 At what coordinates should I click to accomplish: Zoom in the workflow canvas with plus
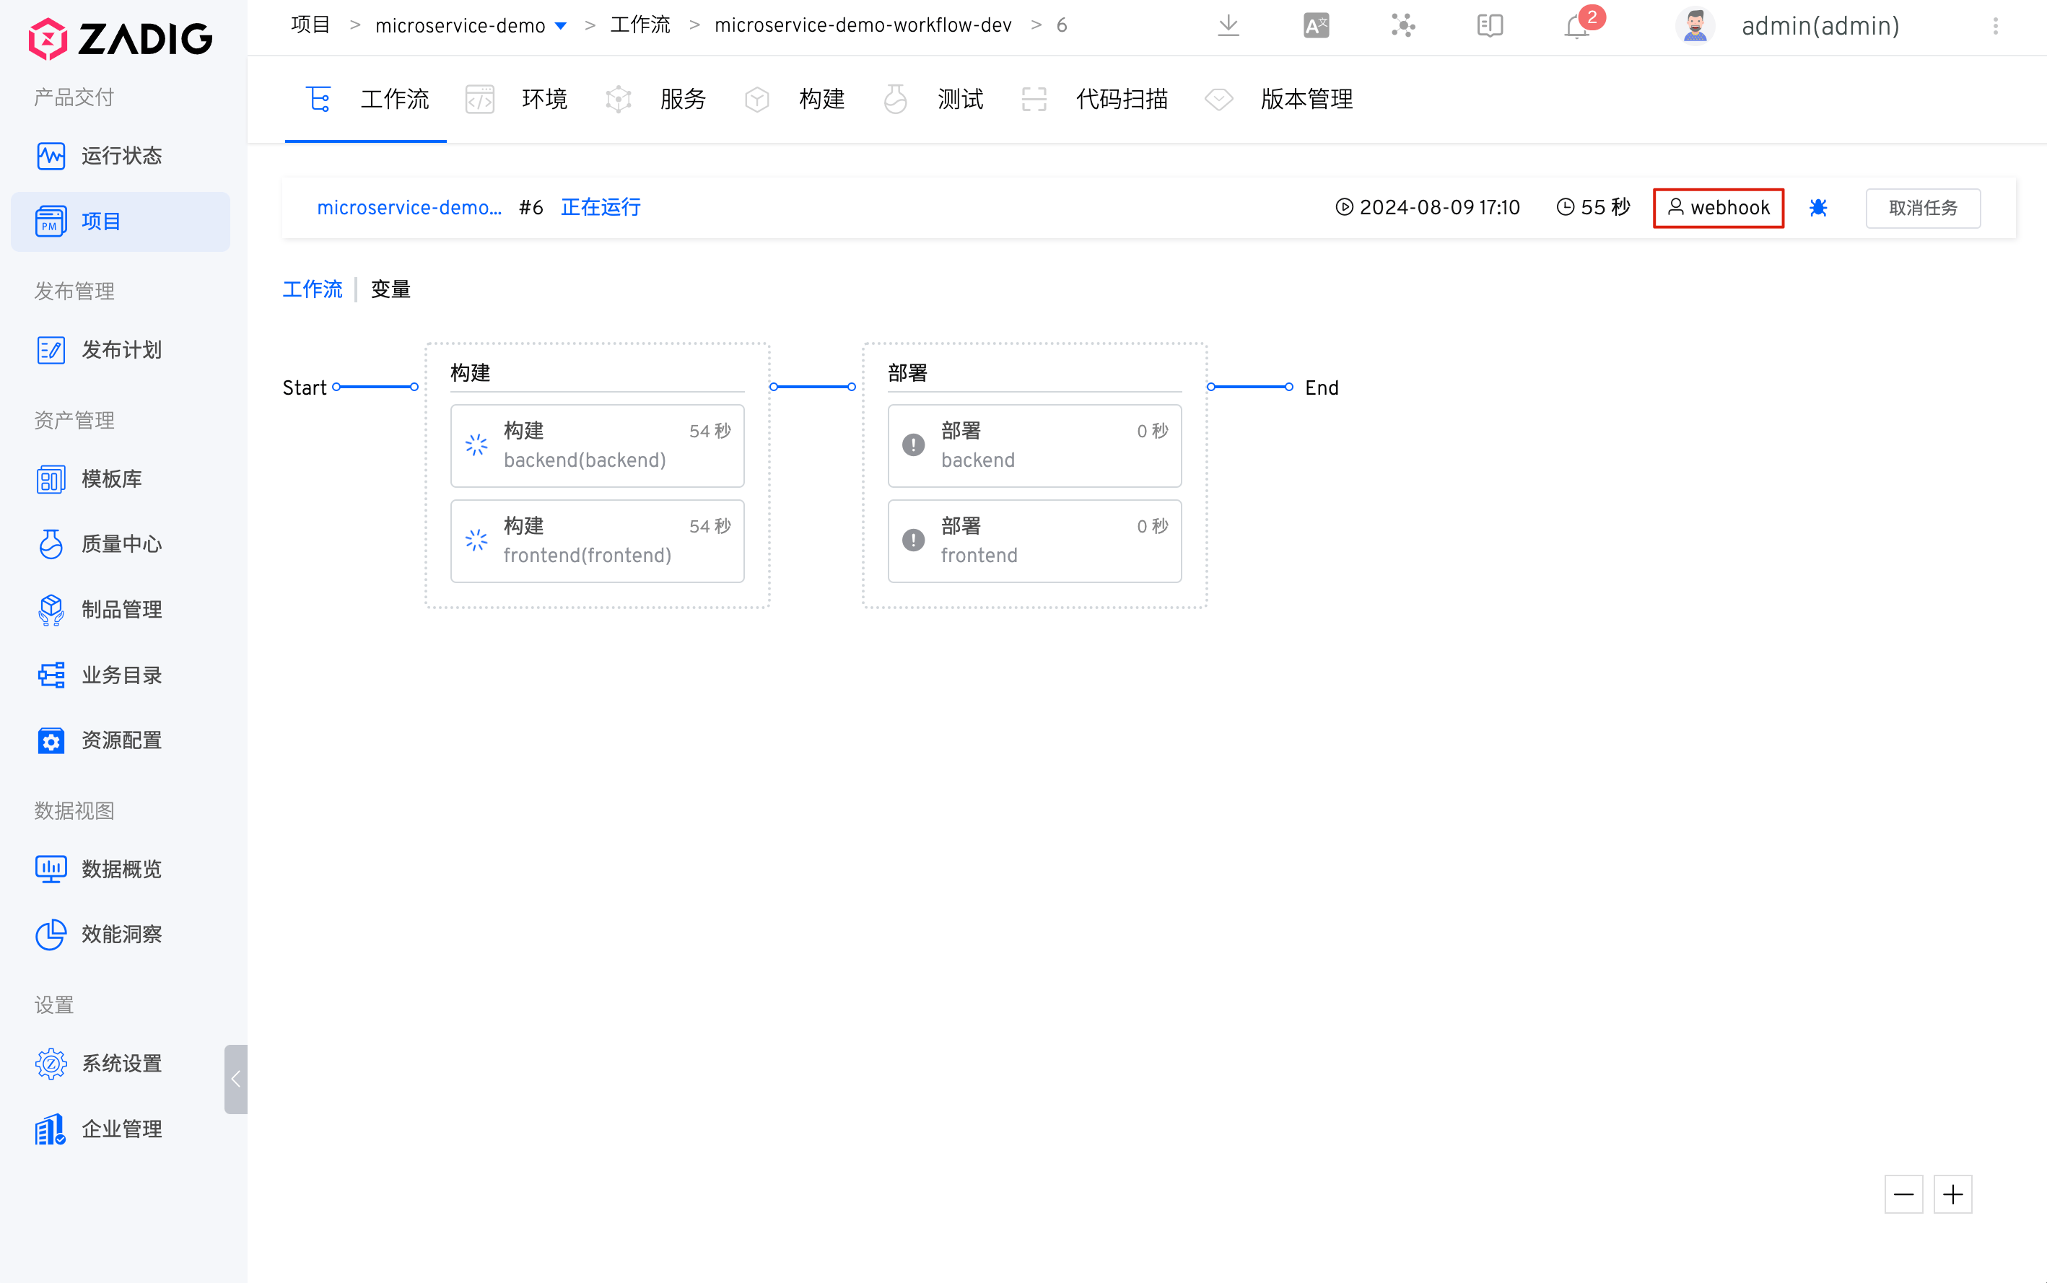point(1952,1195)
